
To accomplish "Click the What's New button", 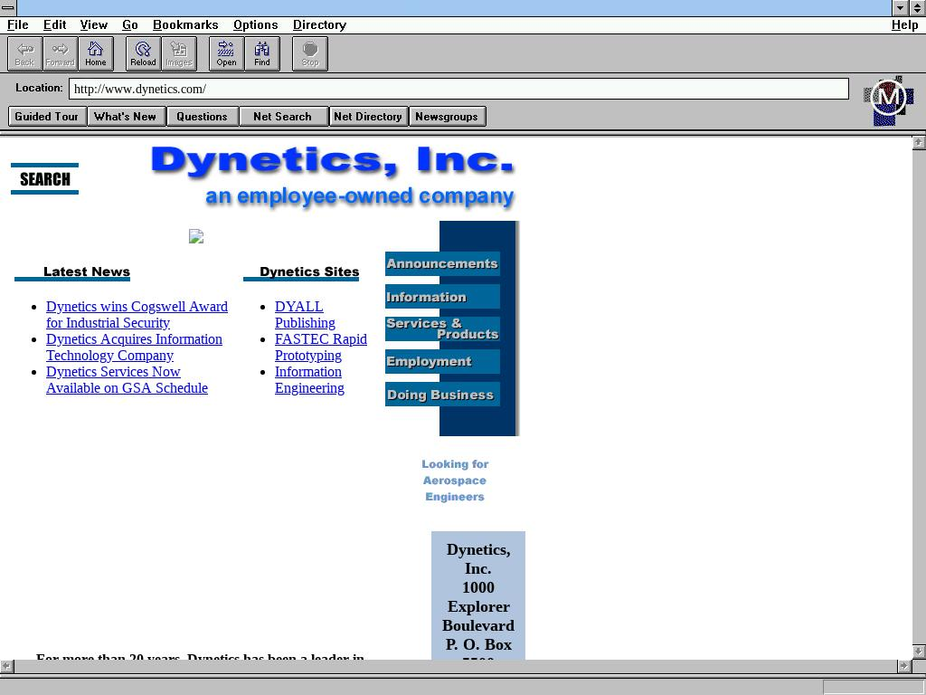I will [125, 116].
